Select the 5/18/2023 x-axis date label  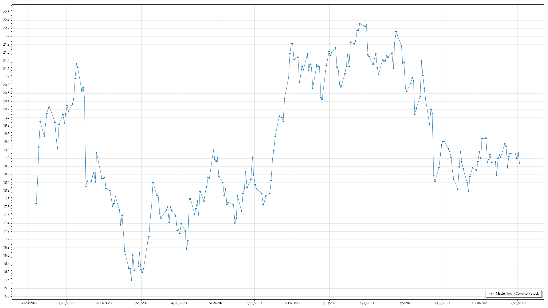(217, 303)
